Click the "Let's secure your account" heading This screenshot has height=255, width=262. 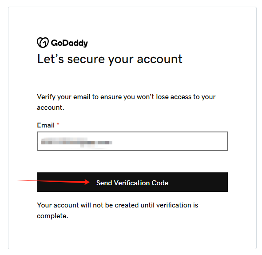coord(110,59)
